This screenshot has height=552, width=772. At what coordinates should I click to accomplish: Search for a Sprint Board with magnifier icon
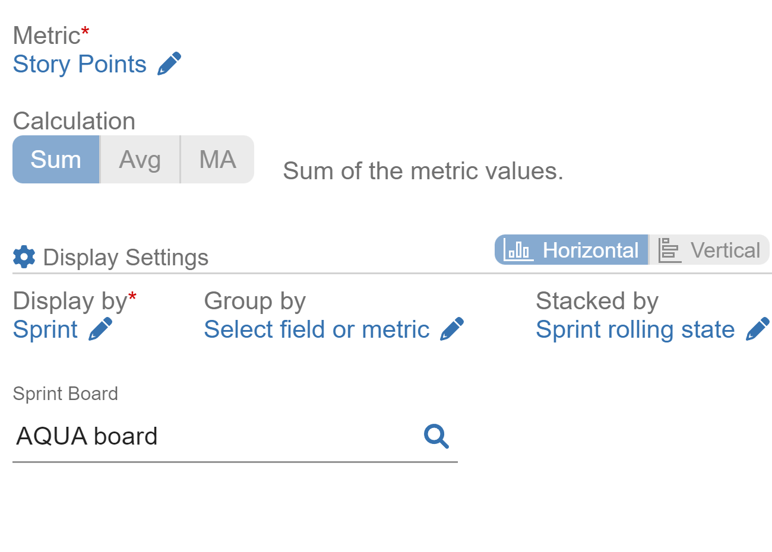(436, 437)
